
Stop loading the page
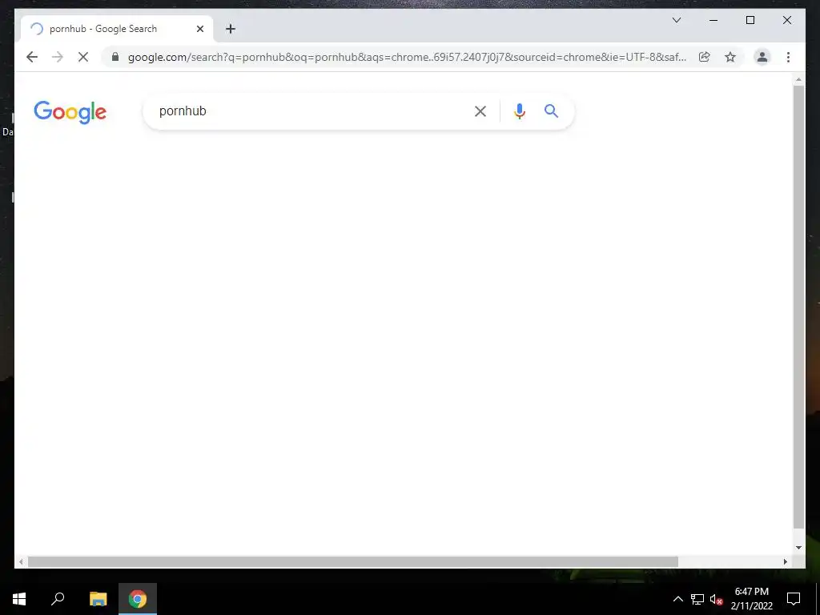click(83, 57)
